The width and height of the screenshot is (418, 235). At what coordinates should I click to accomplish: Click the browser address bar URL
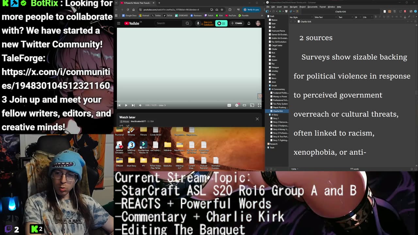pyautogui.click(x=171, y=9)
